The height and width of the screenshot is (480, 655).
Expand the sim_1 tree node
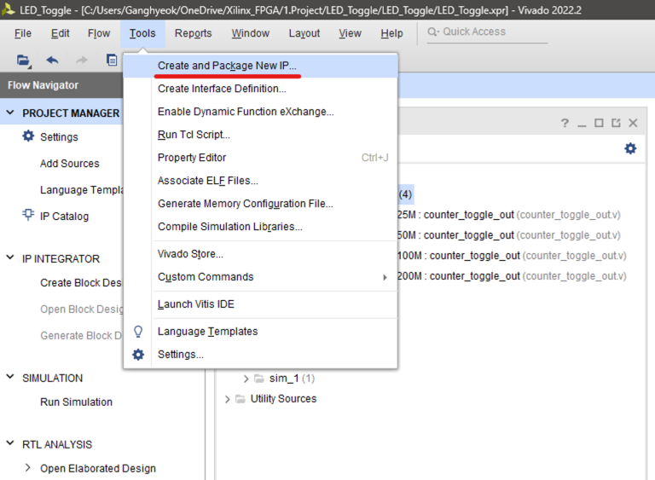click(246, 379)
